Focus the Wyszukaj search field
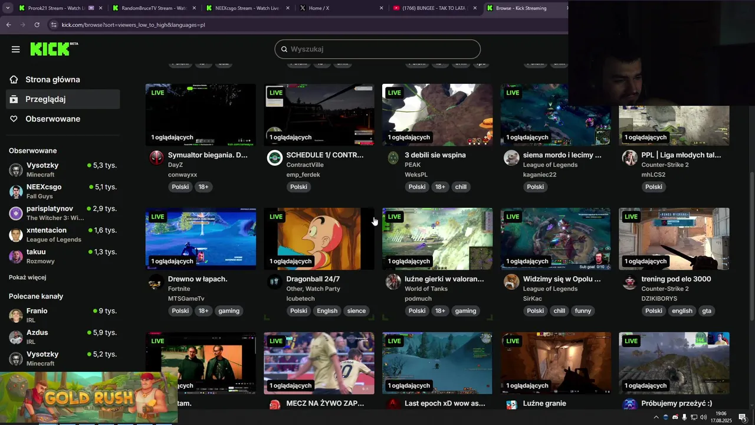Image resolution: width=755 pixels, height=425 pixels. pyautogui.click(x=377, y=49)
